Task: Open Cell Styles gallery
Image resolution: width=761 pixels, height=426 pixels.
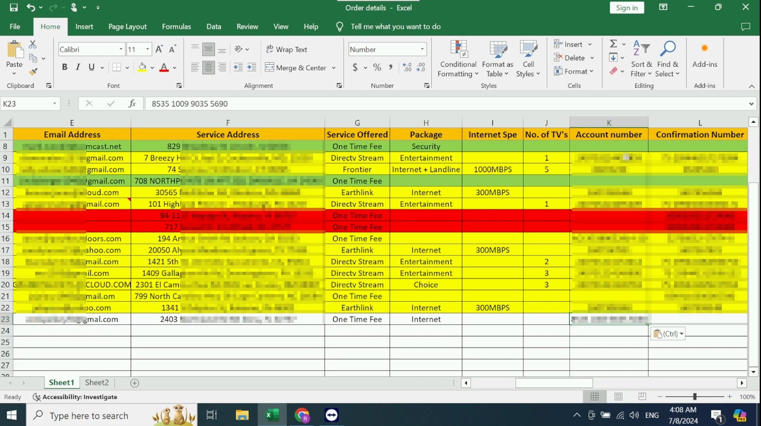Action: coord(528,59)
